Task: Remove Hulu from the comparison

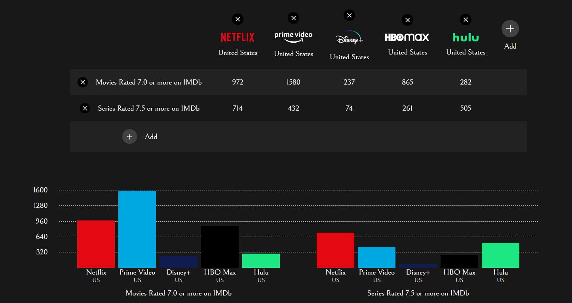Action: click(466, 19)
